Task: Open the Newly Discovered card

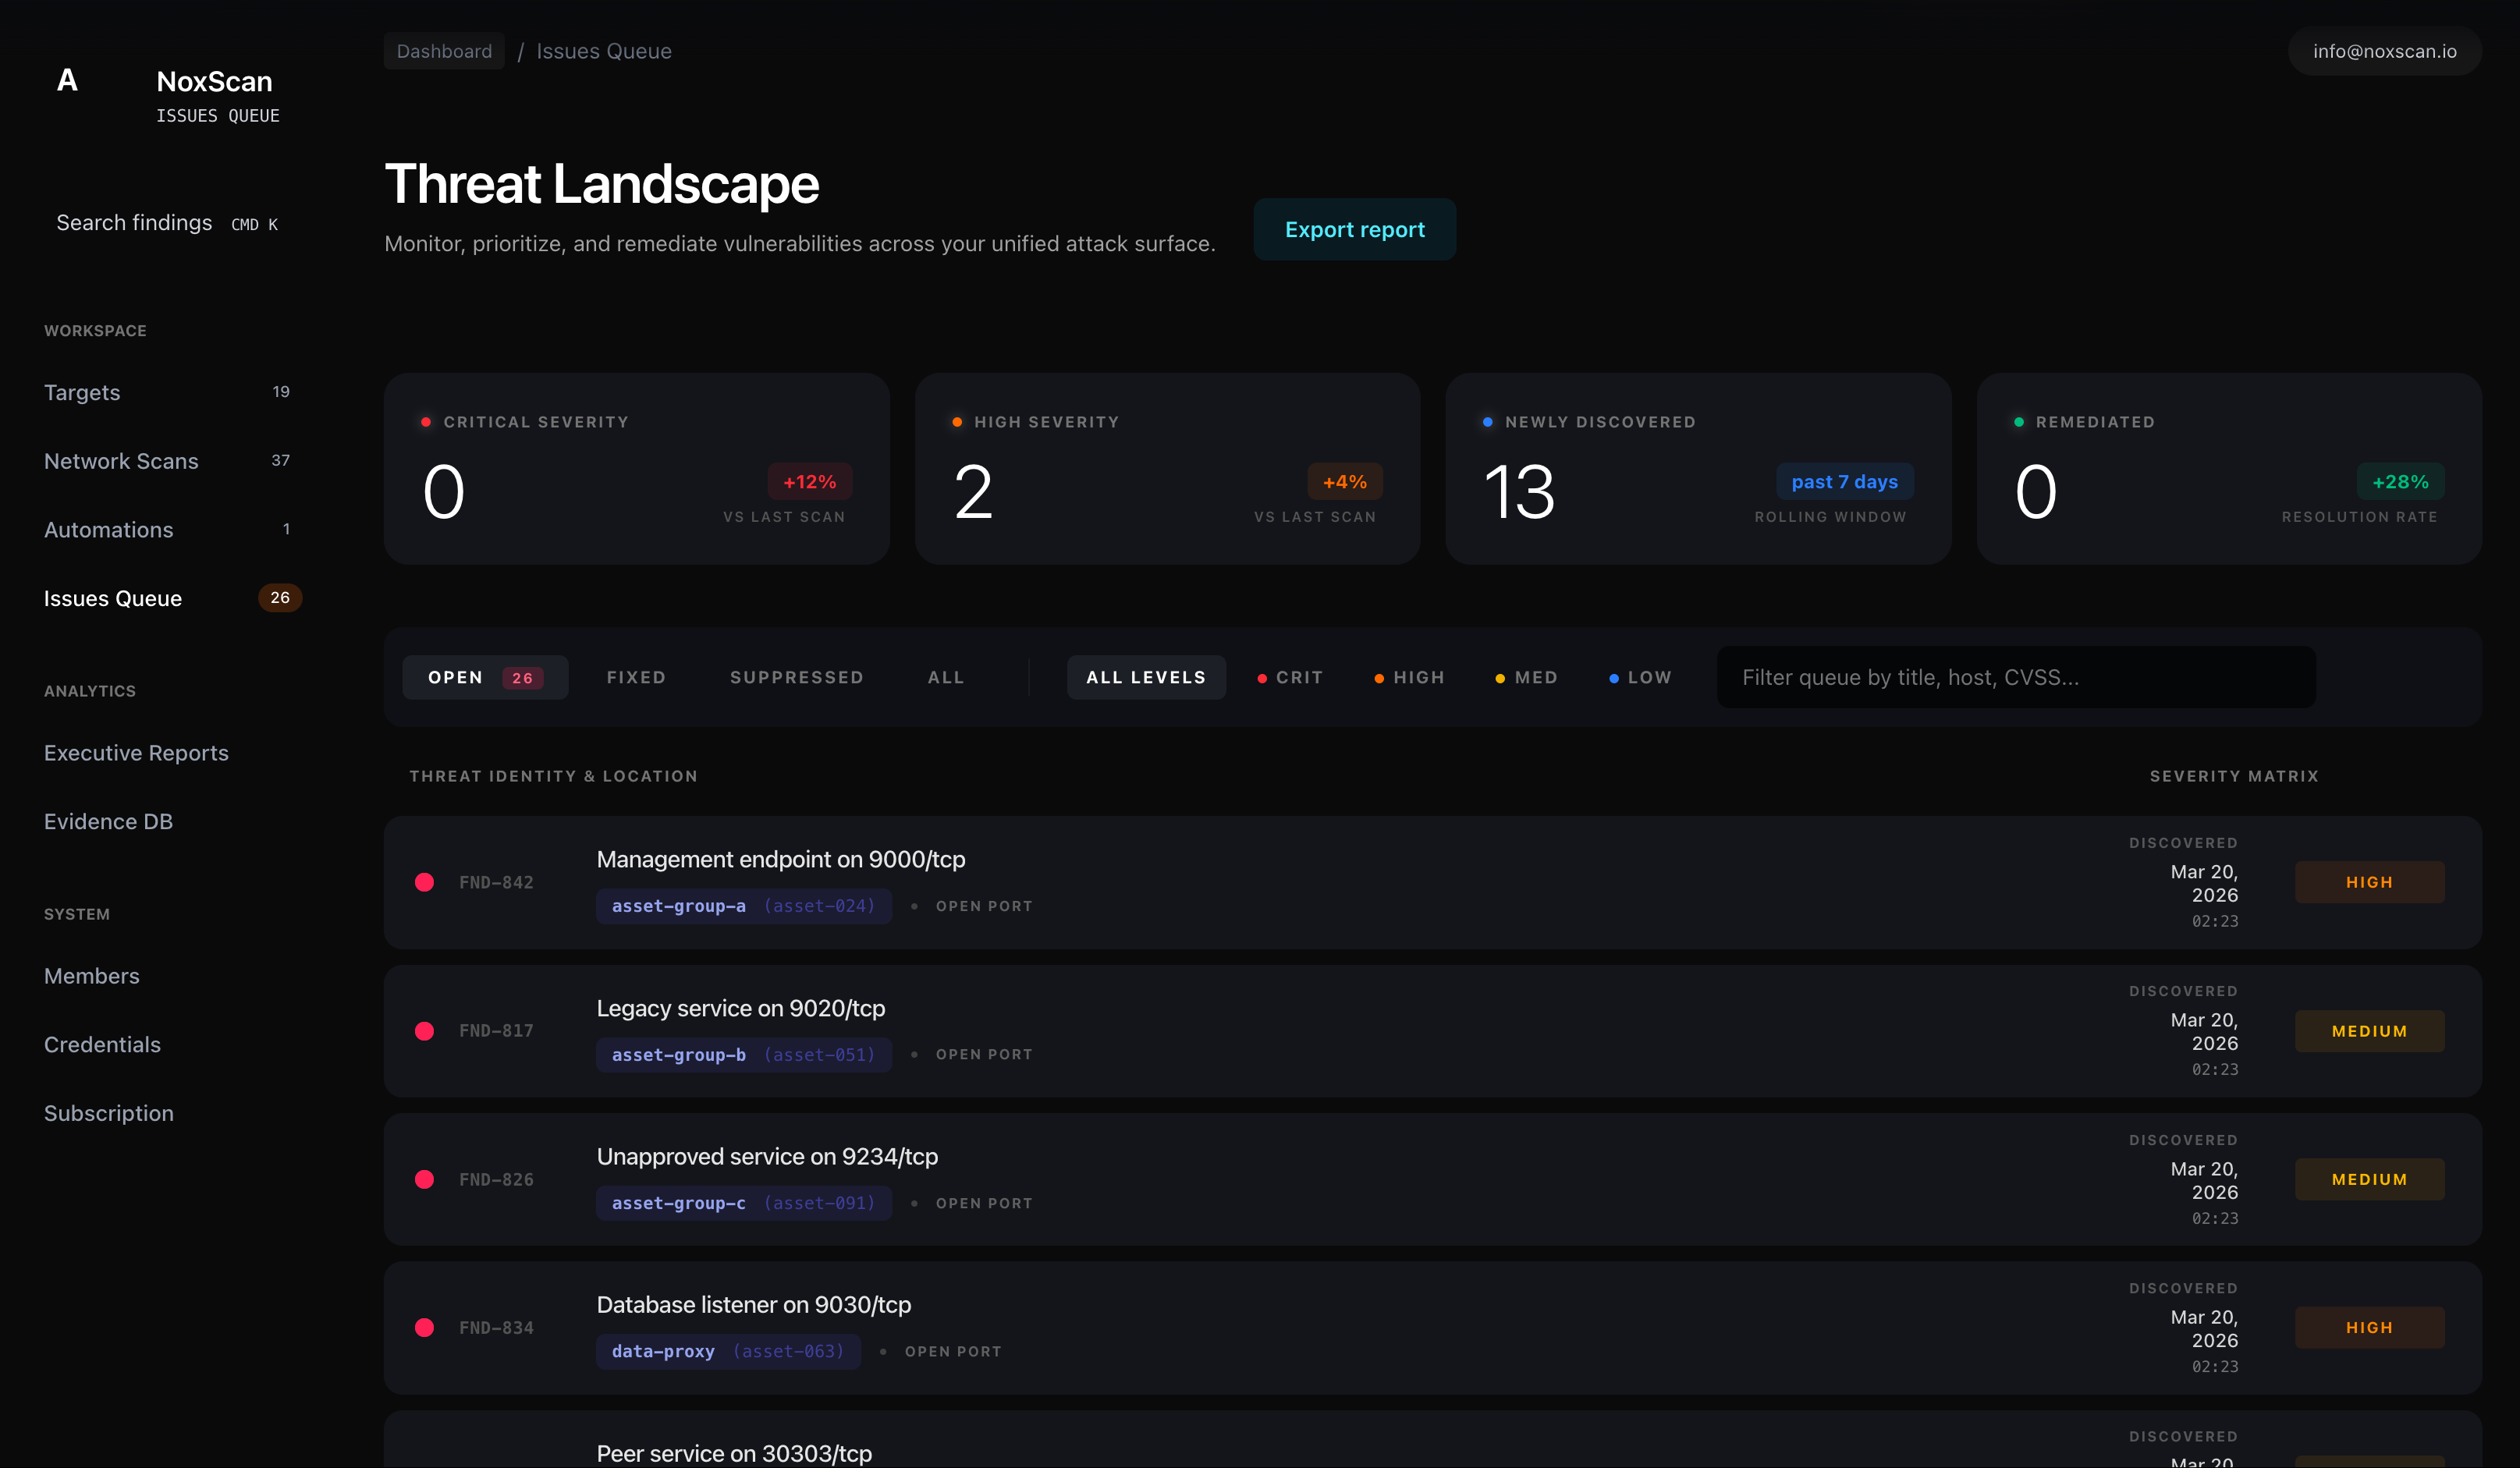Action: click(x=1698, y=469)
